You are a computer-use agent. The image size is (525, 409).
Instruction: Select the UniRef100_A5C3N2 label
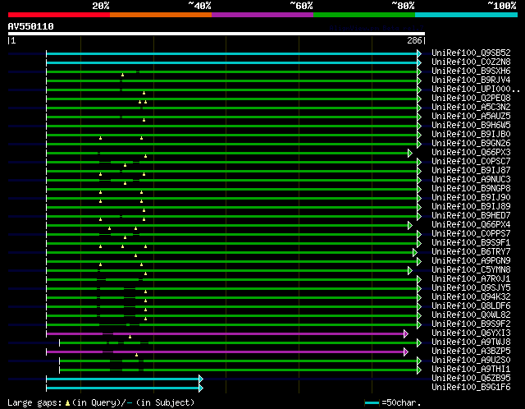(x=471, y=108)
